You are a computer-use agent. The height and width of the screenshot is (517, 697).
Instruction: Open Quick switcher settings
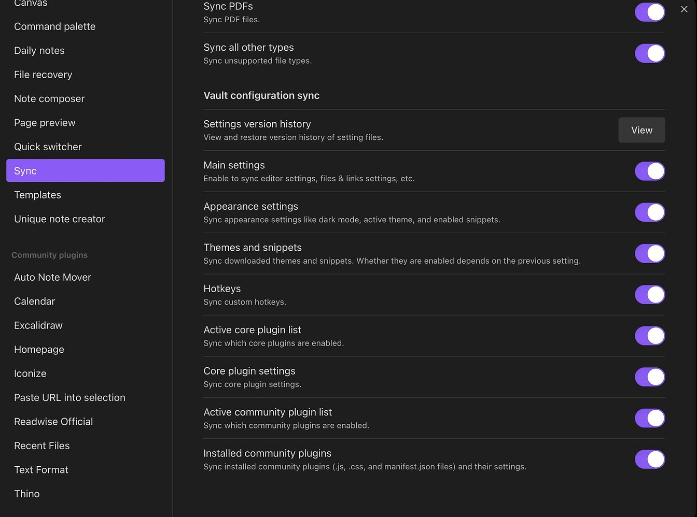(x=48, y=147)
